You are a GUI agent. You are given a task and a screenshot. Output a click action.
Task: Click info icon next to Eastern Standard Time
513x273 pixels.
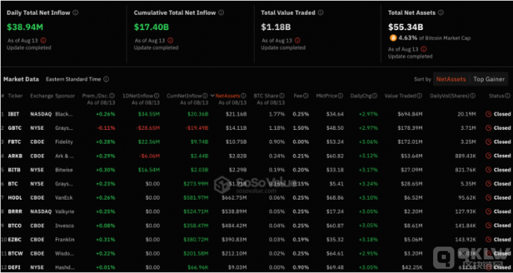click(x=106, y=79)
